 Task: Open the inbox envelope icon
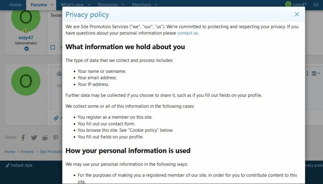pos(316,5)
